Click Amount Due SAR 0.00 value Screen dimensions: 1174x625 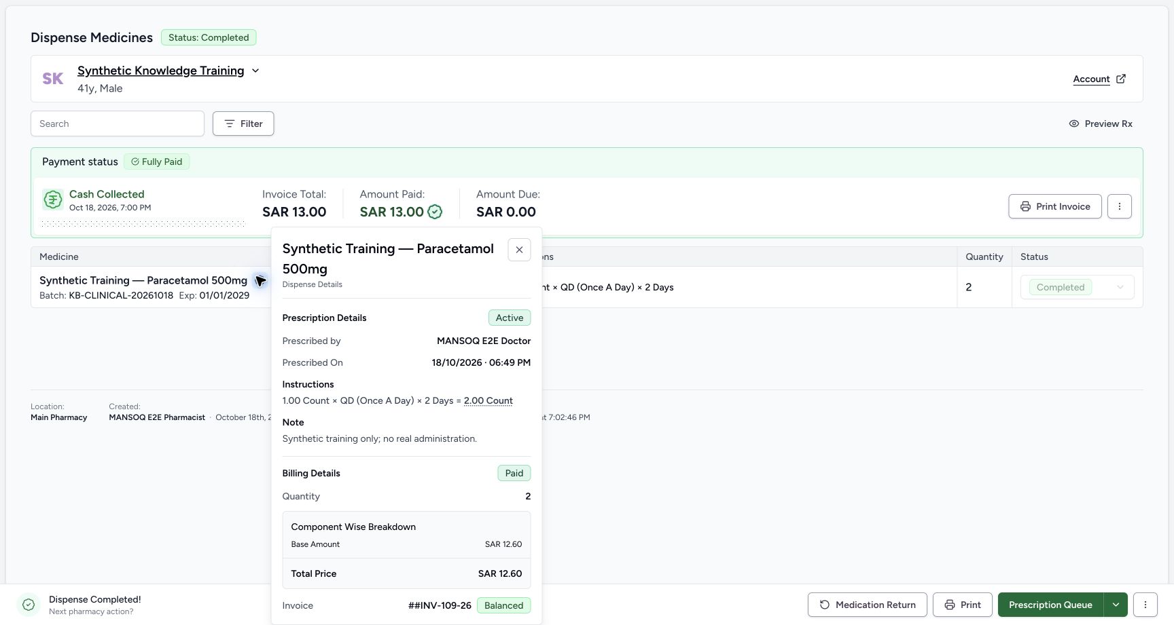click(506, 212)
